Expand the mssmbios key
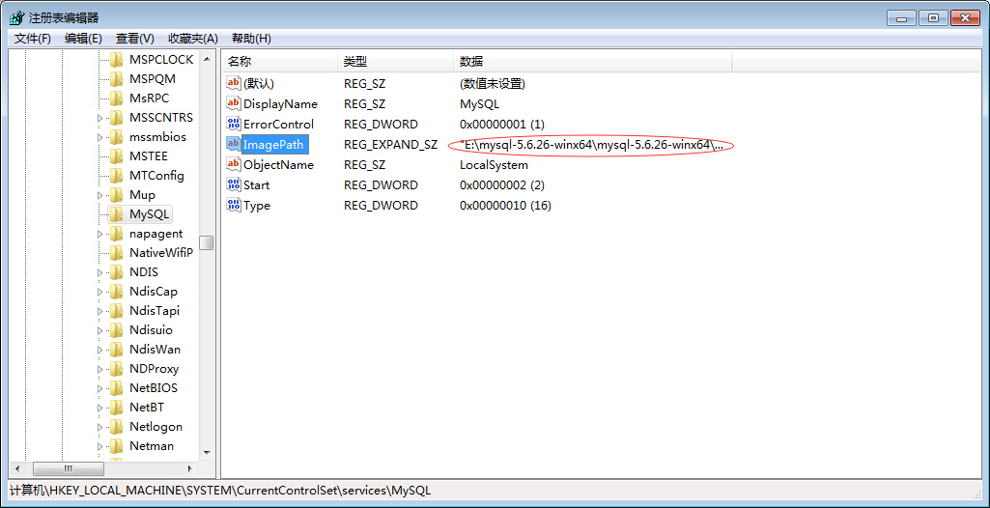990x508 pixels. (99, 137)
